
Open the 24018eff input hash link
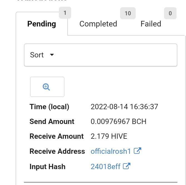tap(105, 166)
